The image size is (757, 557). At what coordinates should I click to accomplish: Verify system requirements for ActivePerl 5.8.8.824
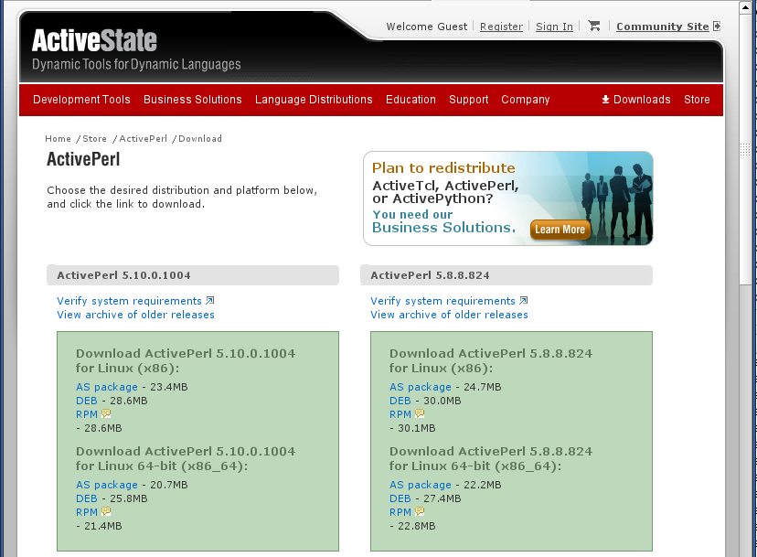coord(442,301)
